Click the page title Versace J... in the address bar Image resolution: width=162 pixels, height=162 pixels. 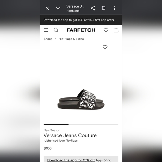[75, 6]
